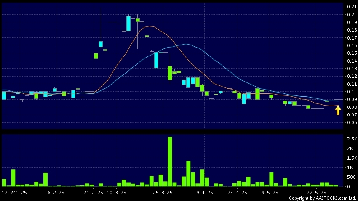Click the tallest volume bar above 2.5K
358x201 pixels.
point(170,161)
